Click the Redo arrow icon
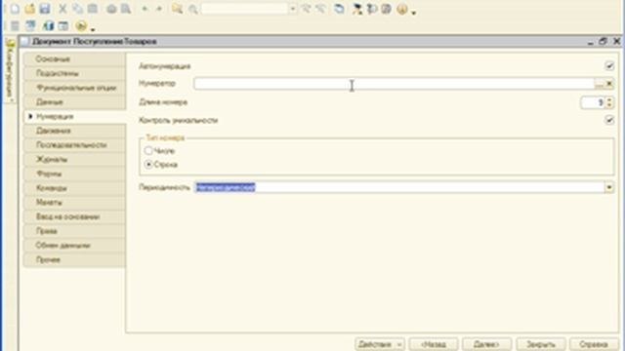Image resolution: width=625 pixels, height=351 pixels. tap(159, 9)
